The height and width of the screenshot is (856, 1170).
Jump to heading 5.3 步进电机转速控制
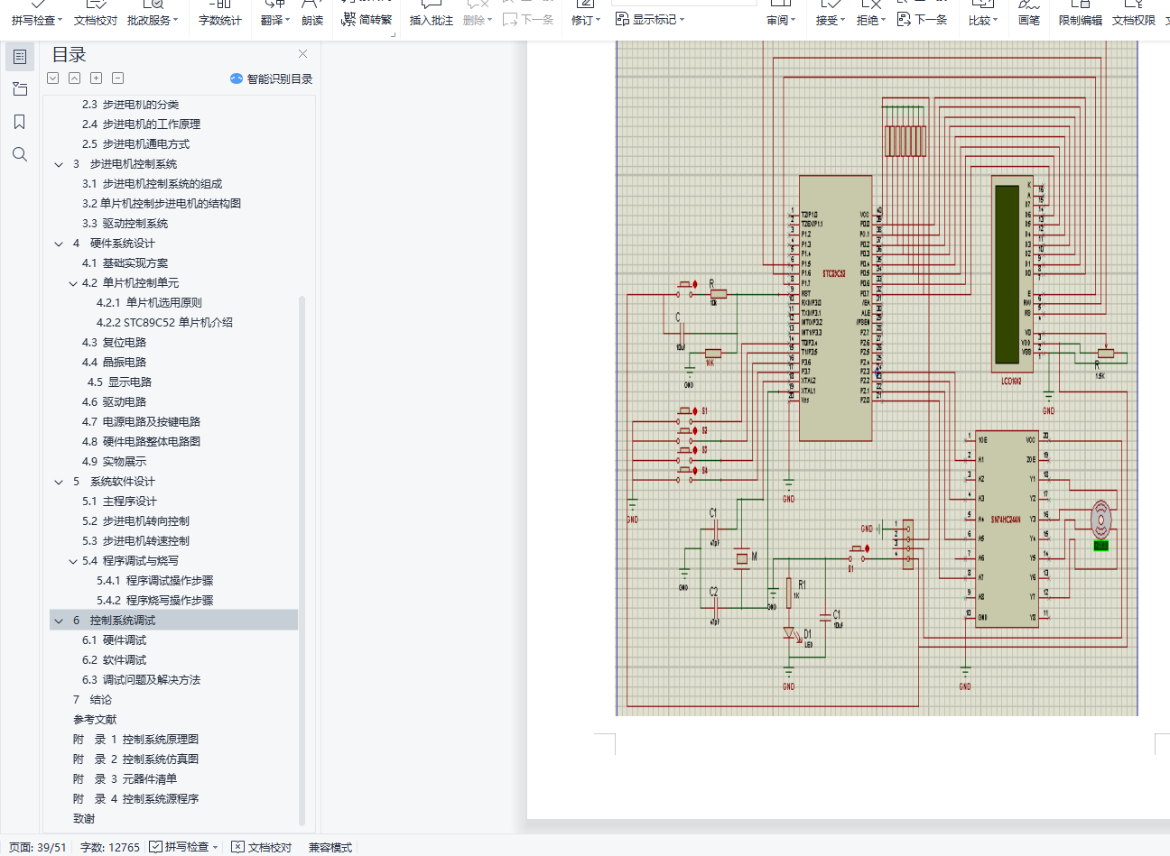point(136,541)
